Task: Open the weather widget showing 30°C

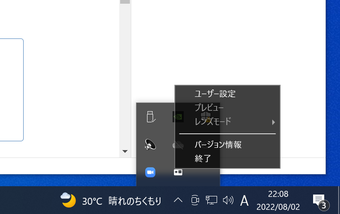Action: pyautogui.click(x=110, y=201)
